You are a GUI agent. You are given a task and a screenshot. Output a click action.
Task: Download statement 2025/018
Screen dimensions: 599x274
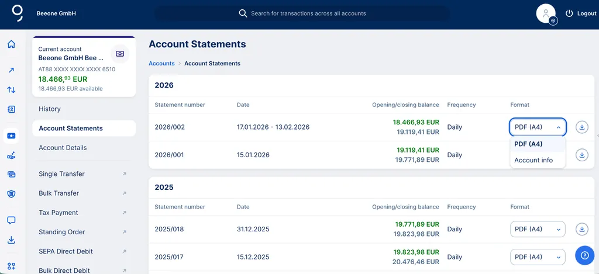click(x=582, y=230)
